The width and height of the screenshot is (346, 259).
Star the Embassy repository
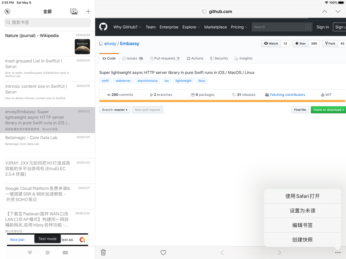(301, 44)
